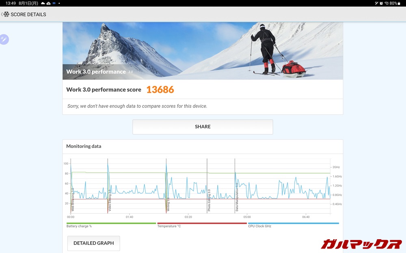Viewport: 406px width, 253px height.
Task: Select the Data Manipulation 3.0 marker
Action: (x=237, y=197)
